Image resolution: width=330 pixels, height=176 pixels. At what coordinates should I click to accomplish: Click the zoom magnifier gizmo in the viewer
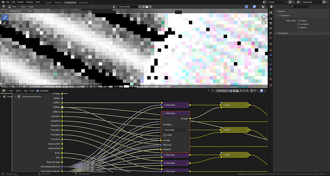point(264,17)
